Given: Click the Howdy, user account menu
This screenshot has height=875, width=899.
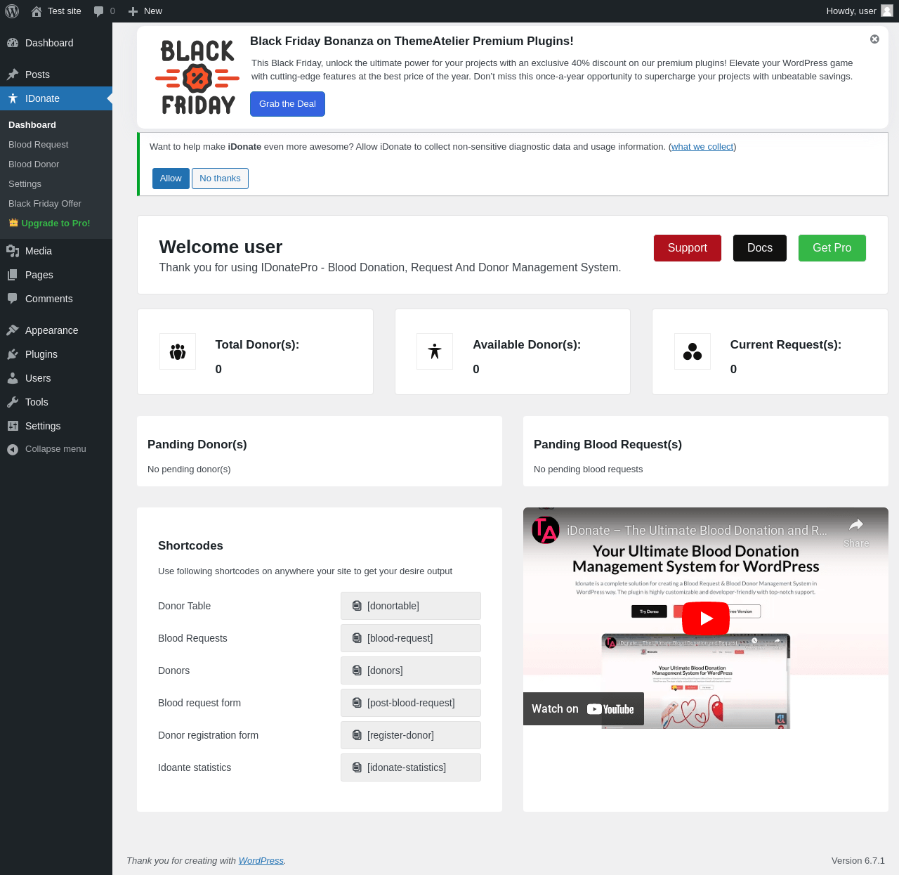Looking at the screenshot, I should 860,11.
